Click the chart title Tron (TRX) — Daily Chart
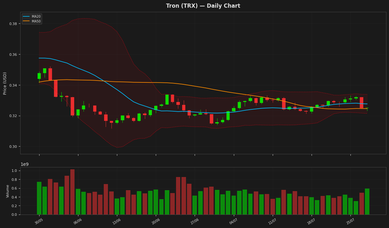 click(x=203, y=6)
